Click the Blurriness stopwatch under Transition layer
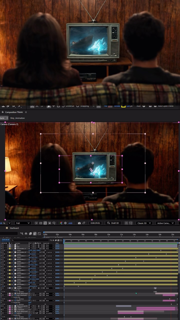Image resolution: width=180 pixels, height=320 pixels. [15, 292]
